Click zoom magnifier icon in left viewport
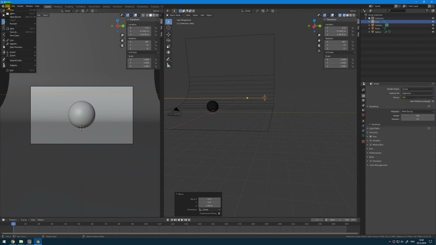The height and width of the screenshot is (245, 436). [122, 35]
